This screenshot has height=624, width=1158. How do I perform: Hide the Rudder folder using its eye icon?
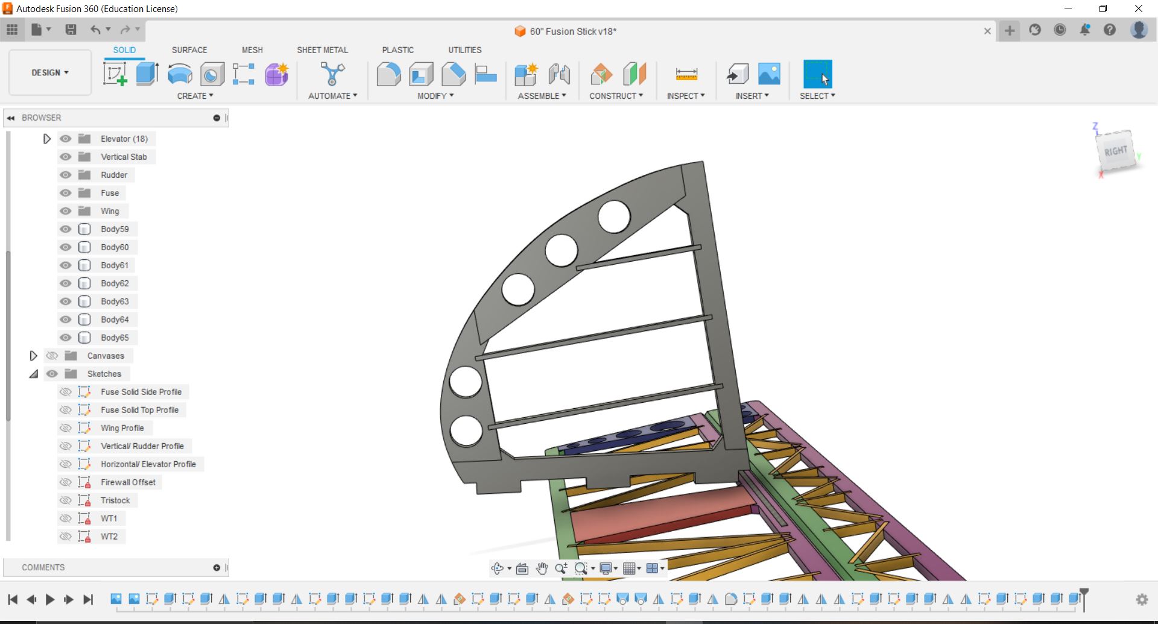tap(66, 175)
